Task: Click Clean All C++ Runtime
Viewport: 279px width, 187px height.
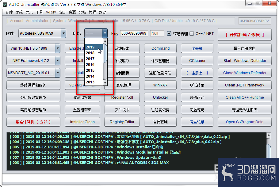Action: (x=245, y=97)
